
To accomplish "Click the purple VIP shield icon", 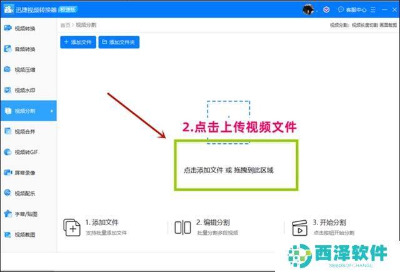I will coord(326,10).
